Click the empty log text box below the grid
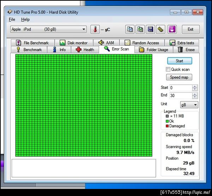212x196 pixels. (84, 168)
